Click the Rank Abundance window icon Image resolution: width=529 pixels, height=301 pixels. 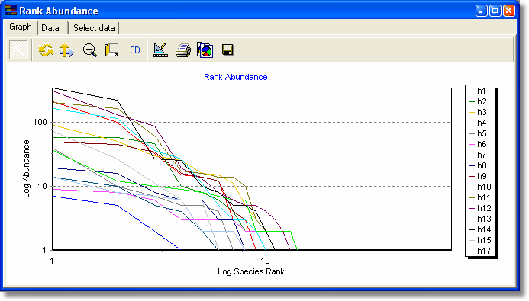[11, 11]
